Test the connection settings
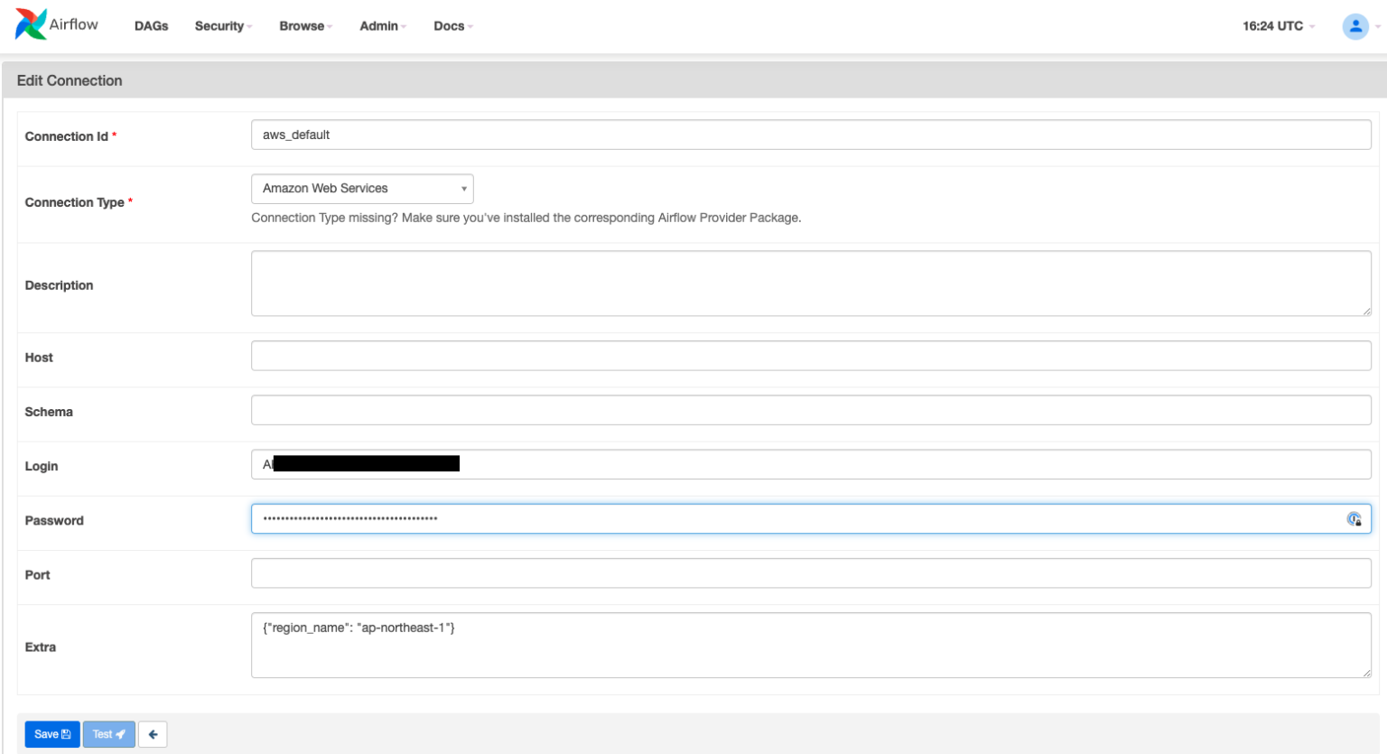 pos(108,734)
